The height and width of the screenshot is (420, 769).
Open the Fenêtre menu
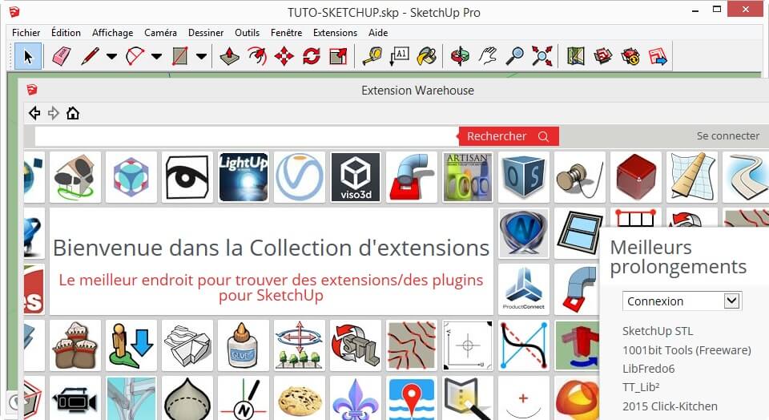pyautogui.click(x=287, y=32)
